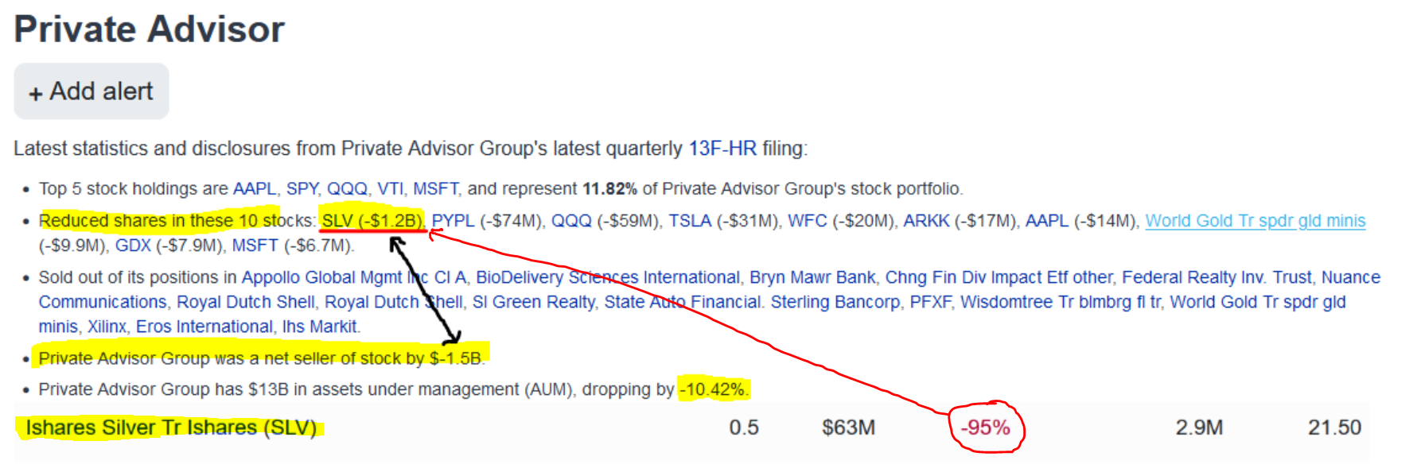The width and height of the screenshot is (1421, 472).
Task: Select the Ishares Silver Tr Ishares (SLV) row name
Action: (x=171, y=428)
